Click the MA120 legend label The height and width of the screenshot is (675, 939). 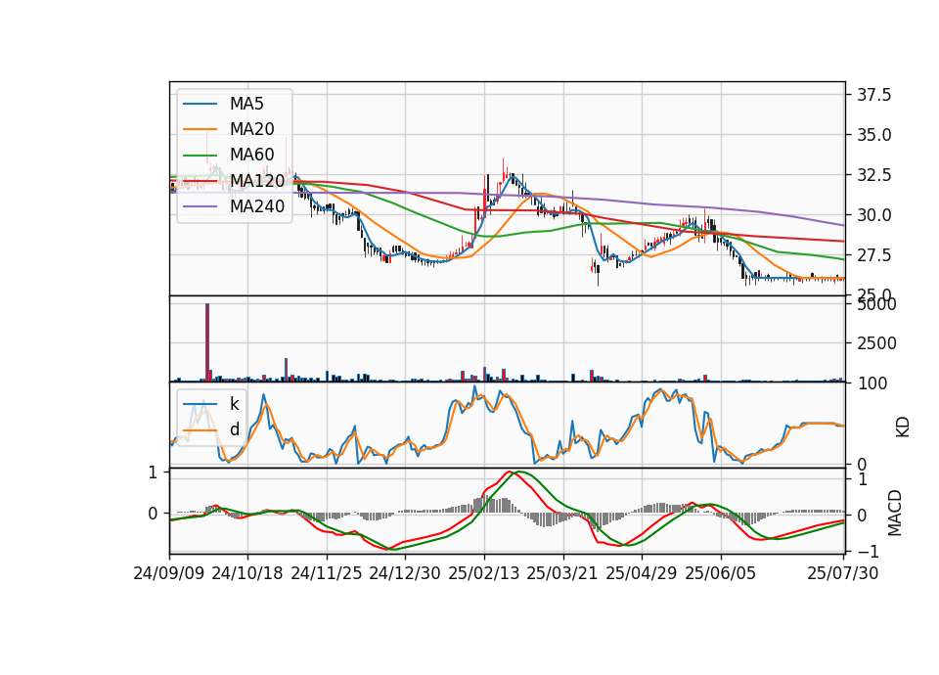pos(257,181)
